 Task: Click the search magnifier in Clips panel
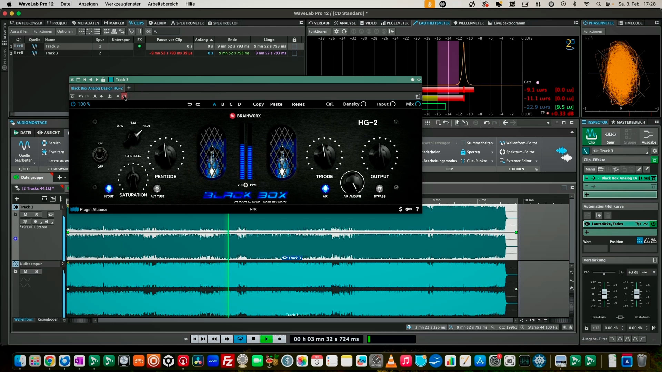pos(156,31)
